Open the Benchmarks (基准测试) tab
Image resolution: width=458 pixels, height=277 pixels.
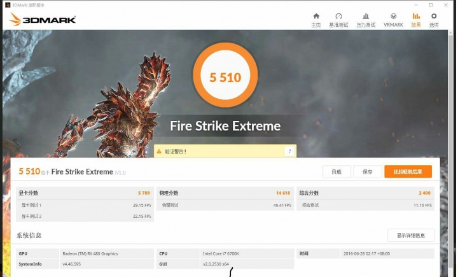coord(338,20)
